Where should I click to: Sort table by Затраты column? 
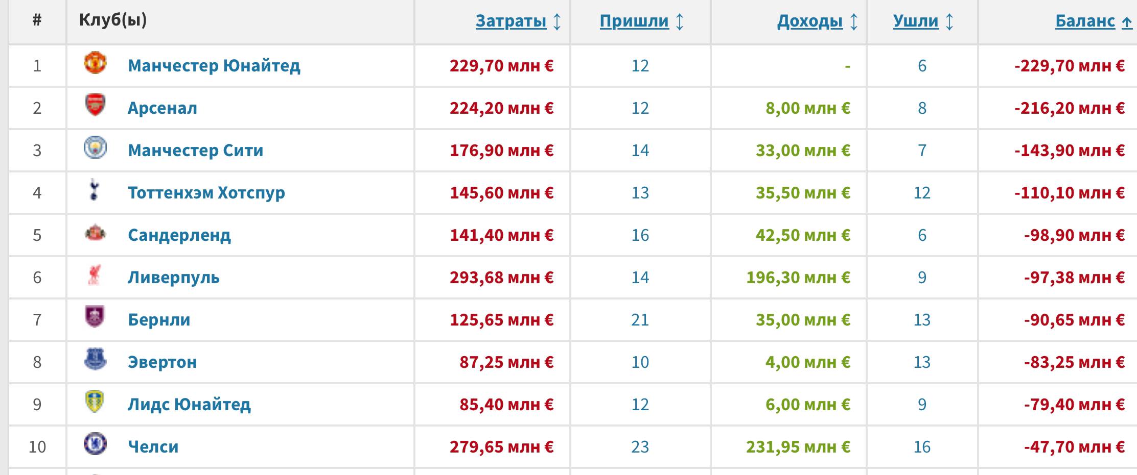coord(511,21)
